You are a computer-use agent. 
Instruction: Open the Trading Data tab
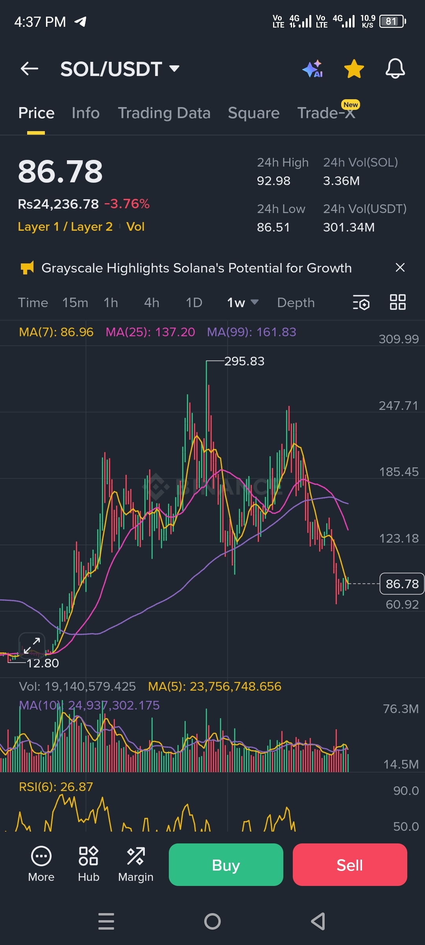(164, 113)
